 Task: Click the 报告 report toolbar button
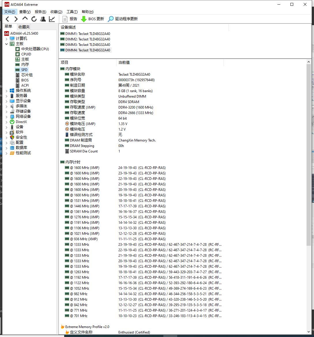[70, 19]
